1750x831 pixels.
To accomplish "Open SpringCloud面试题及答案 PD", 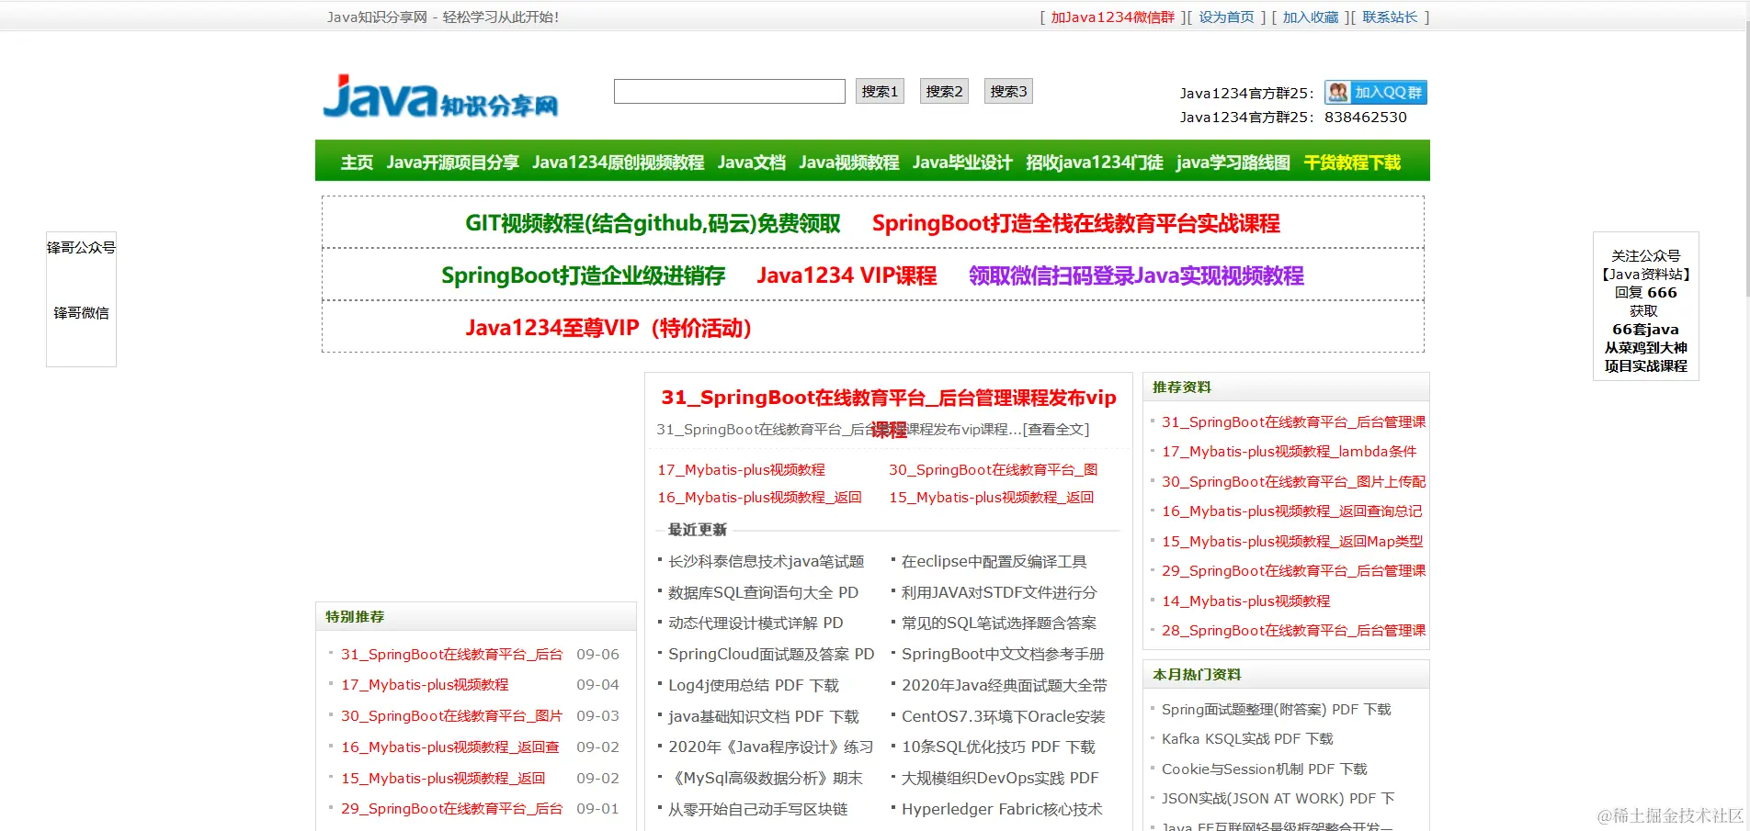I will pos(771,654).
